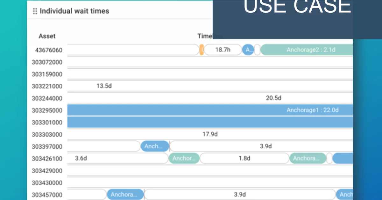This screenshot has height=200, width=382.
Task: Click the 'Anchora…' blue pill for asset 303457000
Action: pyautogui.click(x=125, y=194)
